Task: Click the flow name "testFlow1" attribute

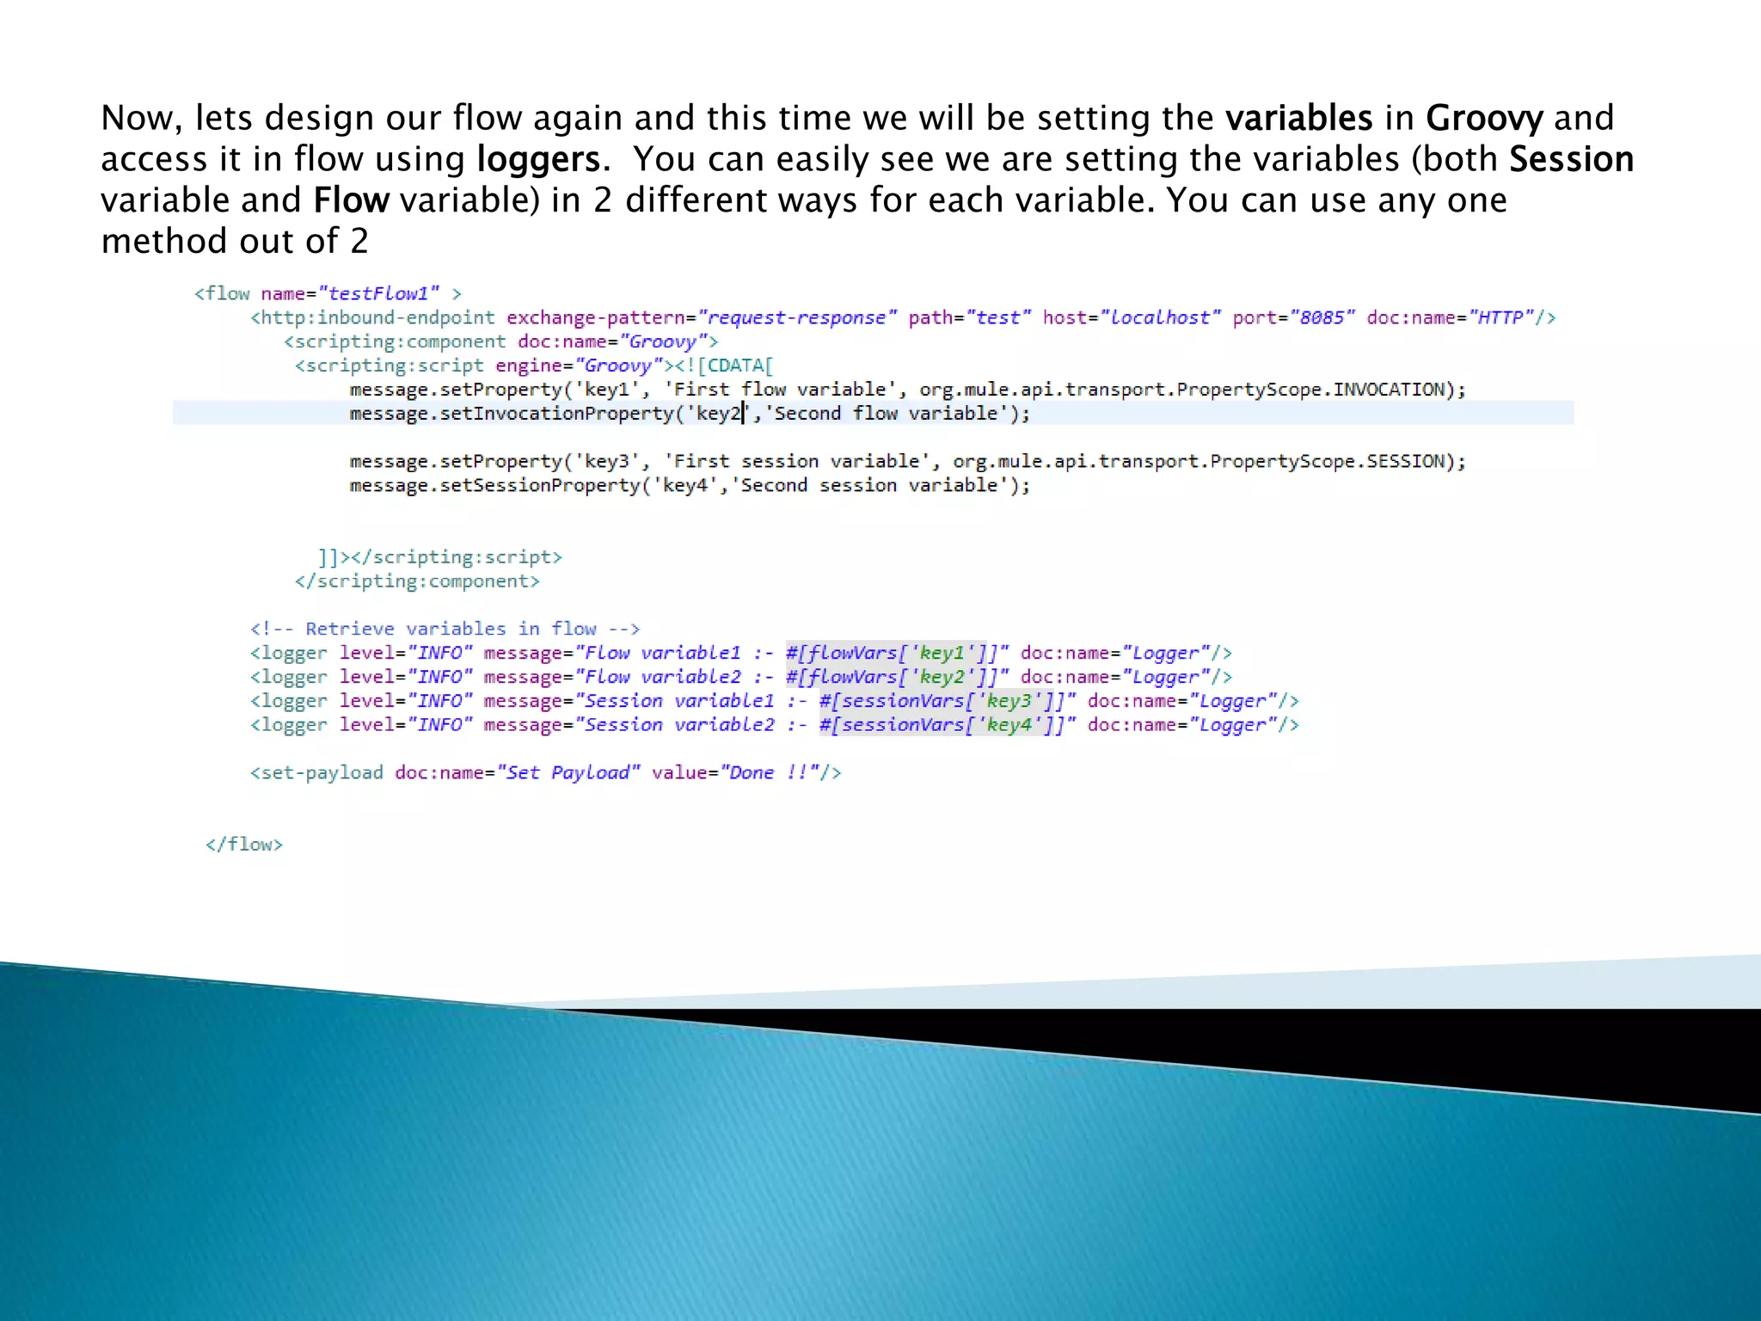Action: [378, 294]
